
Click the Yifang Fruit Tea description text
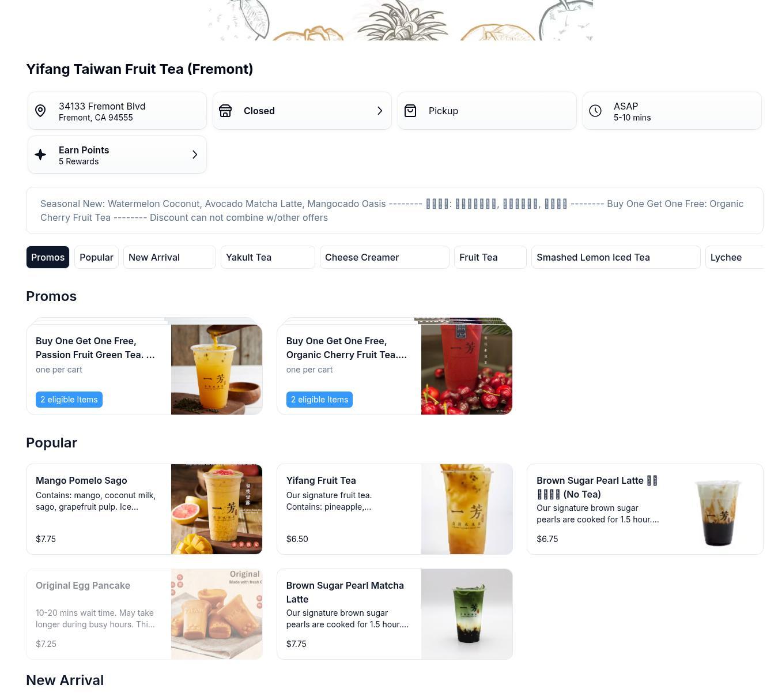pos(329,501)
